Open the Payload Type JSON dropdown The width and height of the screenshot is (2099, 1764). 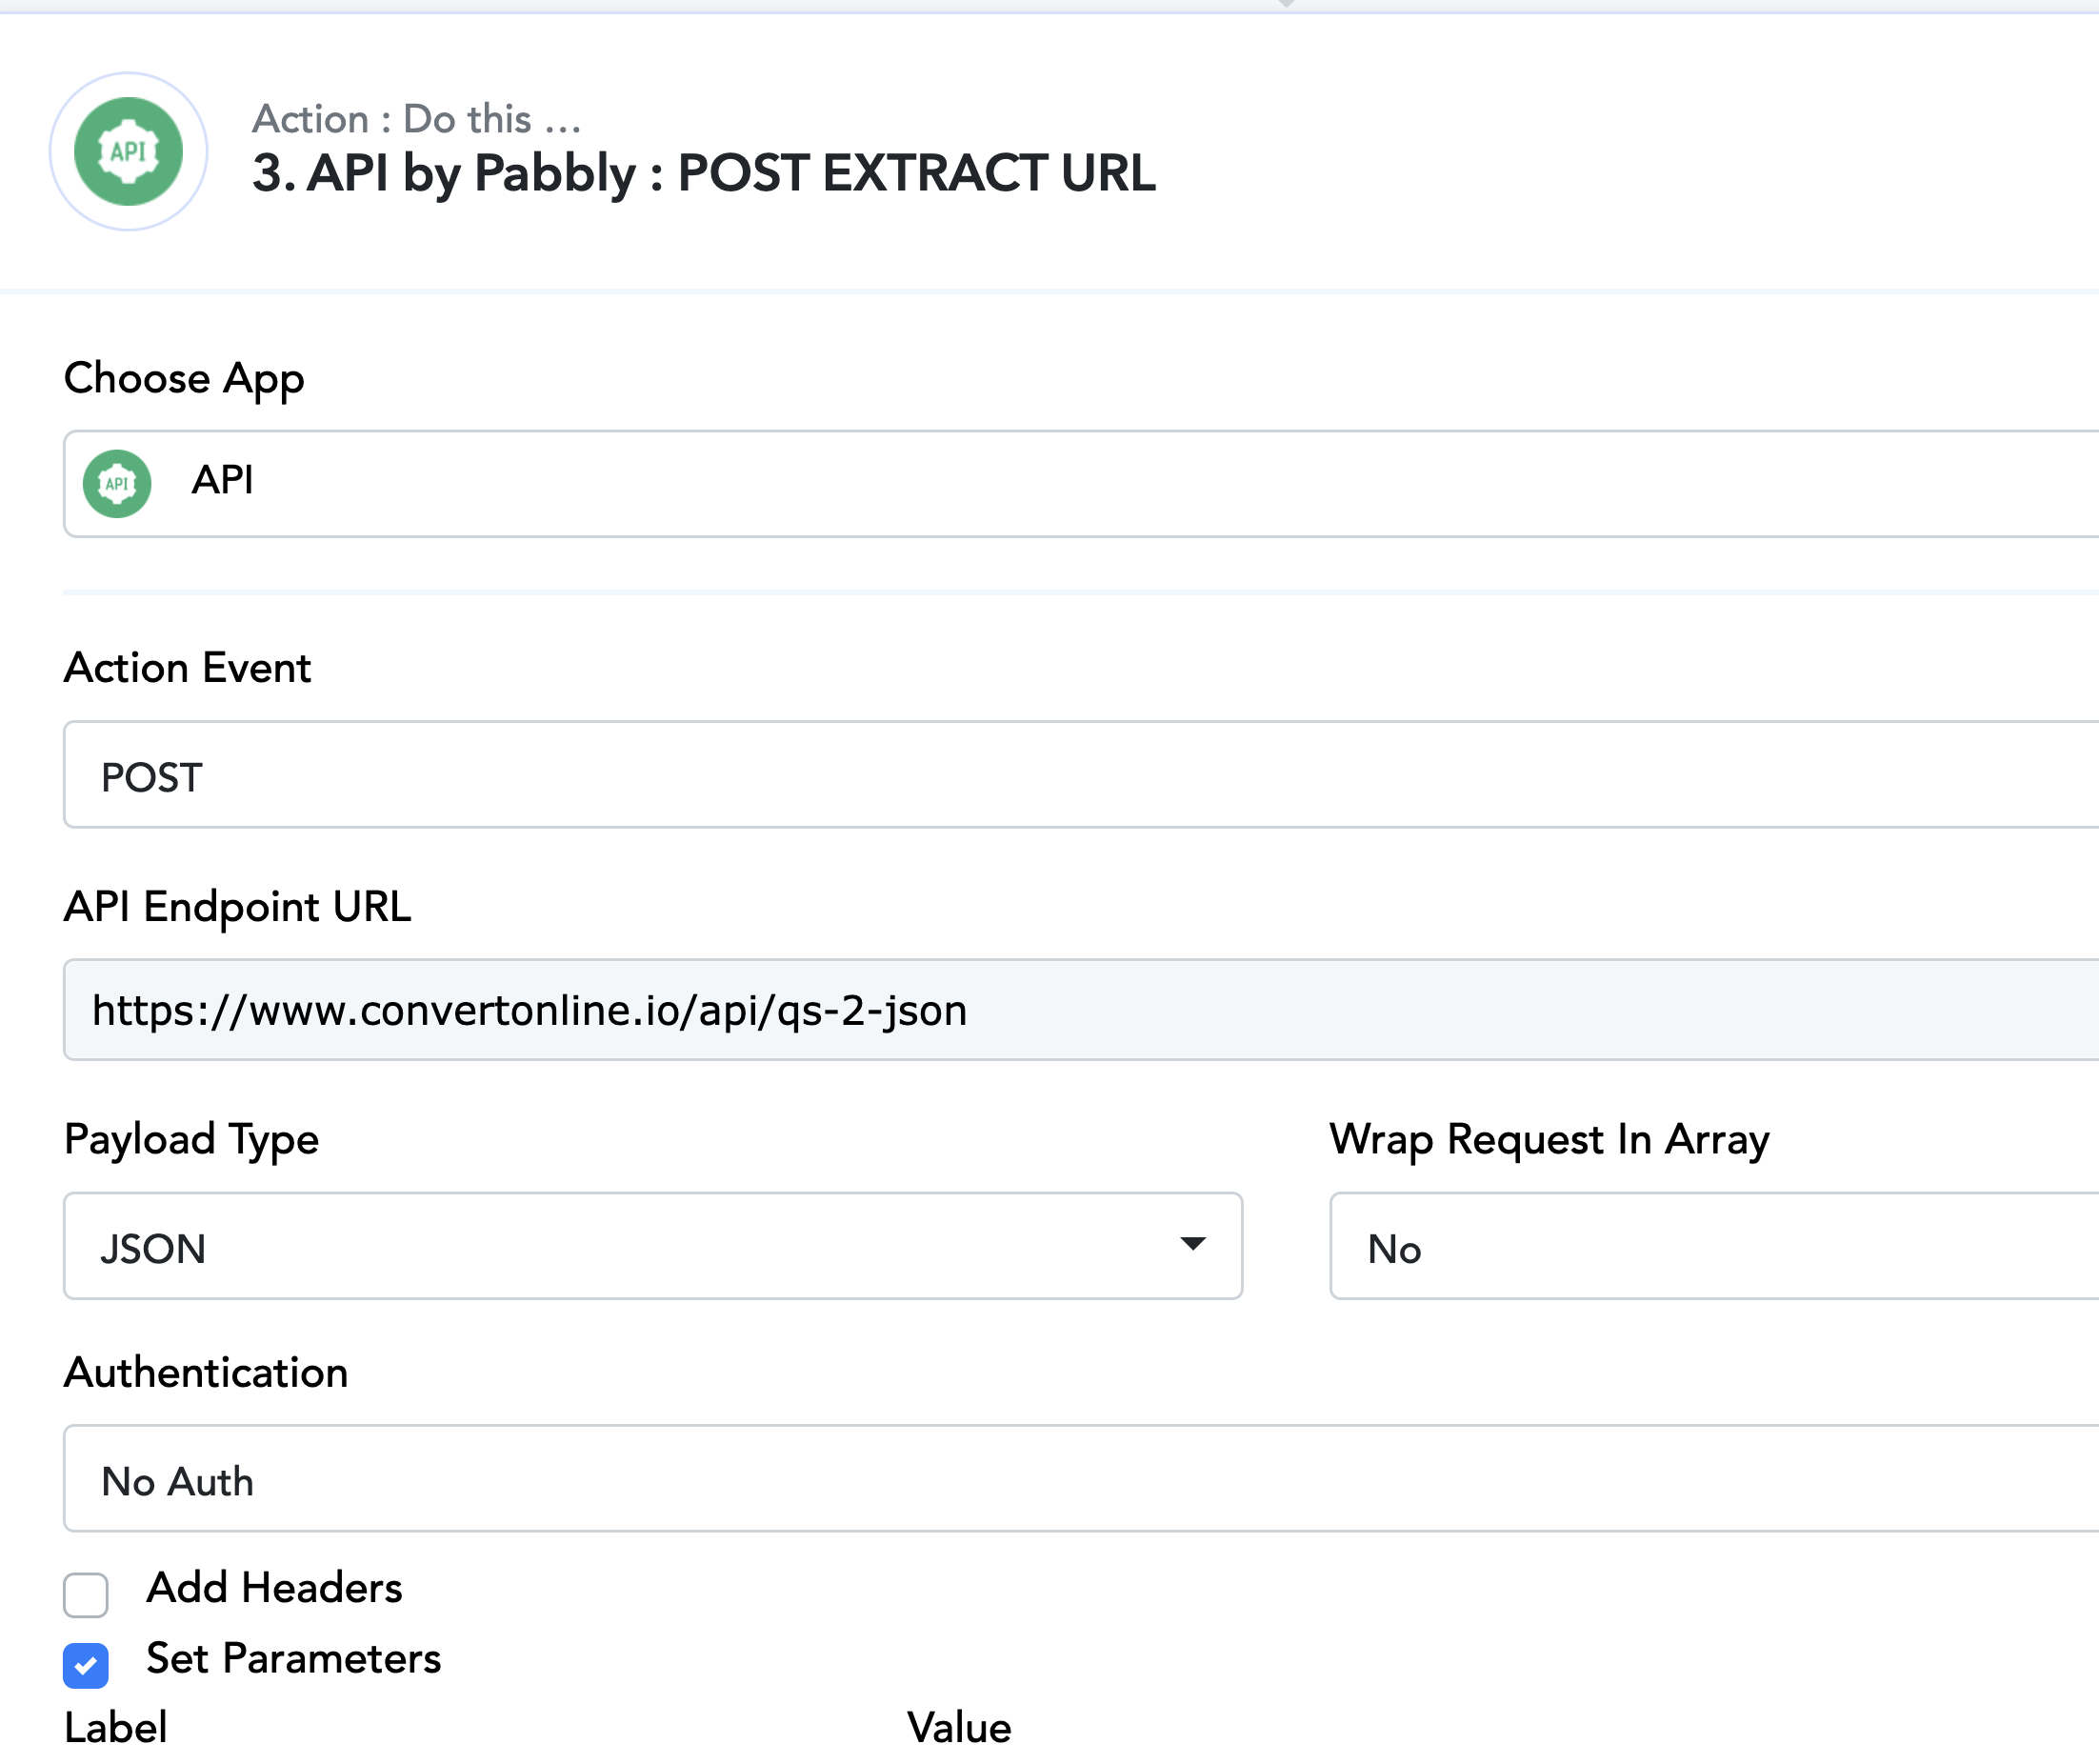coord(653,1247)
